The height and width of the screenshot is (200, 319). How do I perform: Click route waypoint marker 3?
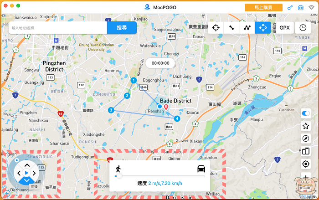[x=111, y=110]
